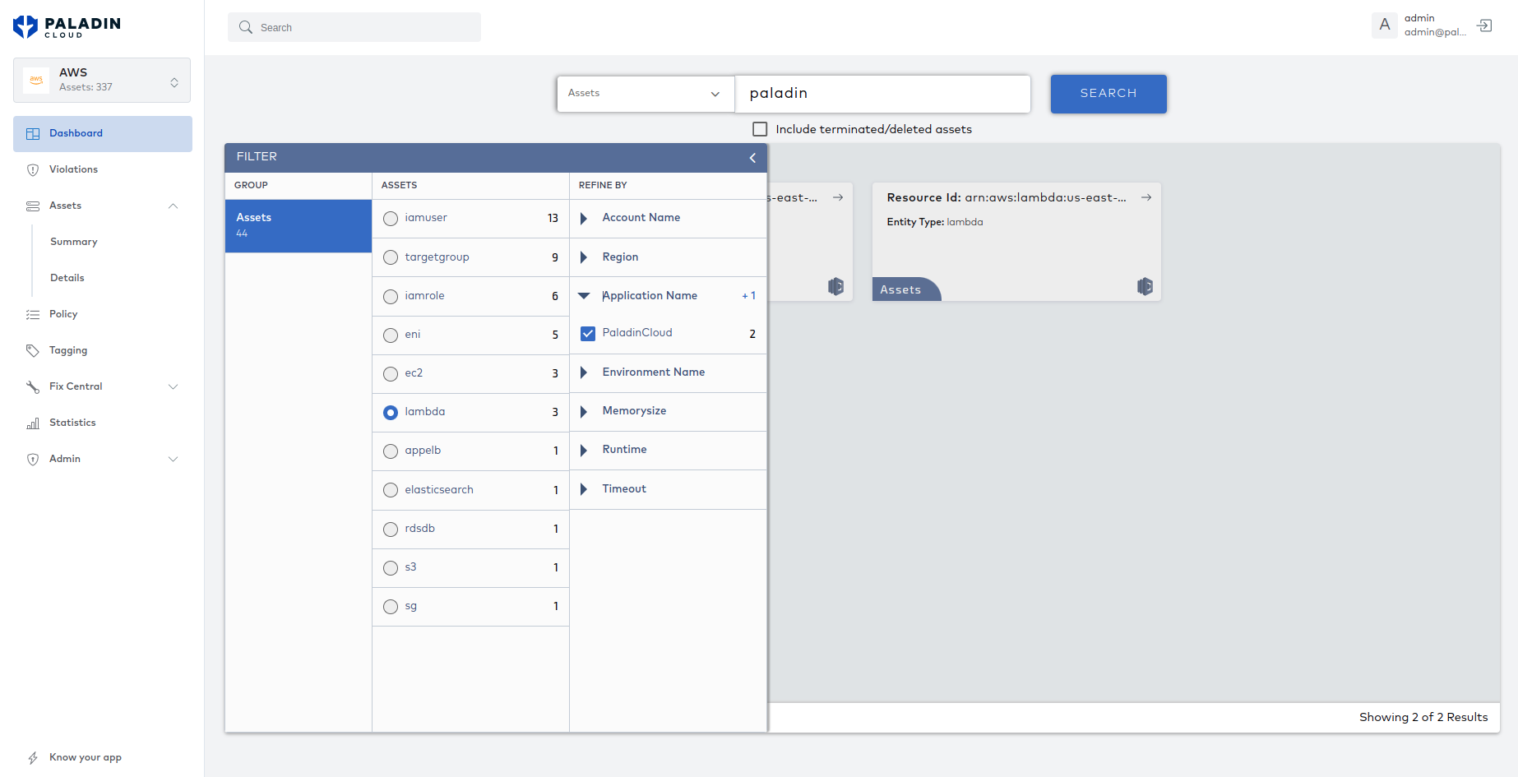The width and height of the screenshot is (1518, 777).
Task: Click the top search magnifier icon
Action: pyautogui.click(x=245, y=27)
